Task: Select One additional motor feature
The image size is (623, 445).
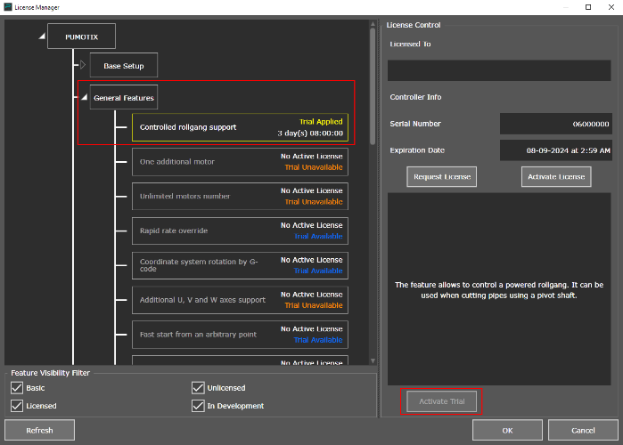Action: tap(240, 161)
